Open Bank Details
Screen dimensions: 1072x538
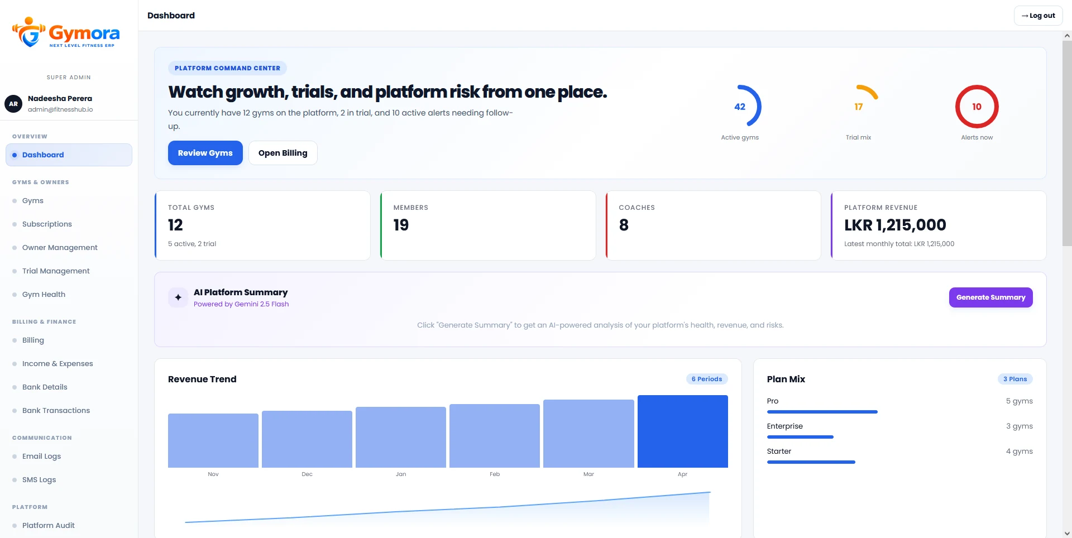tap(69, 387)
